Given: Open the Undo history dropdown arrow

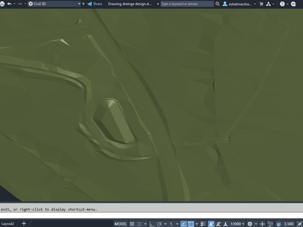Looking at the screenshot, I should pyautogui.click(x=15, y=4).
